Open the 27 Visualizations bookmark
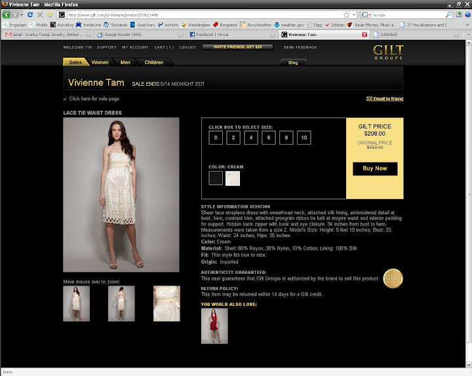This screenshot has height=376, width=472. (x=425, y=25)
